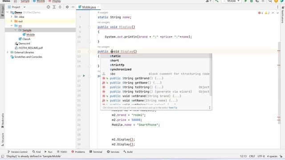Open Run tool window
Viewport: 285px width, 160px height.
49,152
